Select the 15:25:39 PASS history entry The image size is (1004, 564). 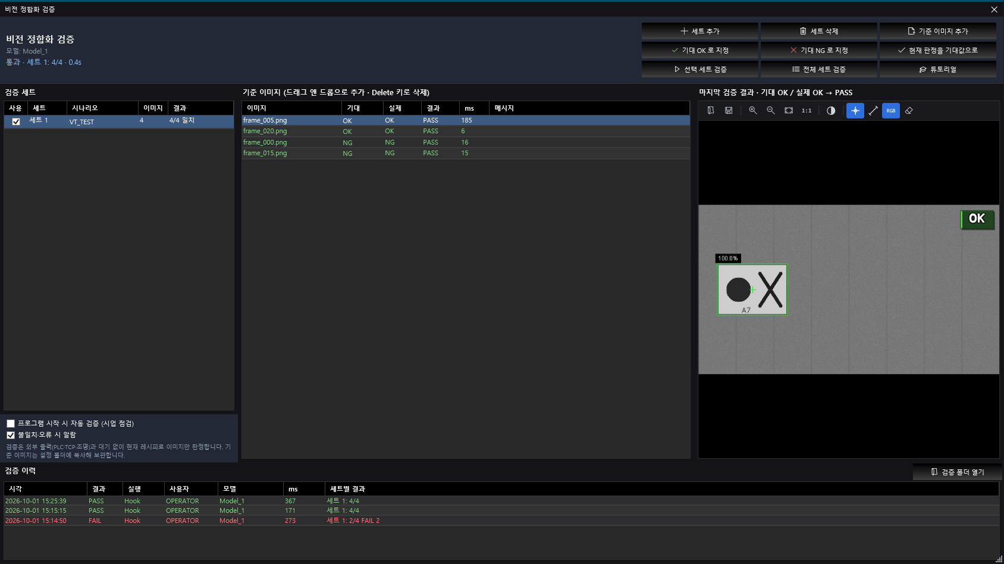click(501, 501)
